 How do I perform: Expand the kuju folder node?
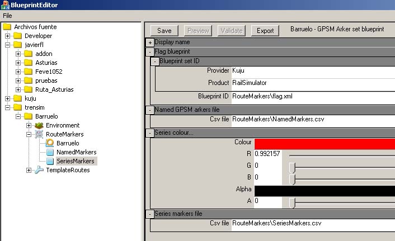(8, 98)
